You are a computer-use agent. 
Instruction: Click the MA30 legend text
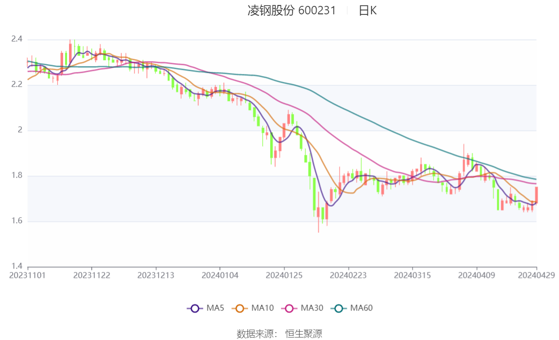coord(312,308)
